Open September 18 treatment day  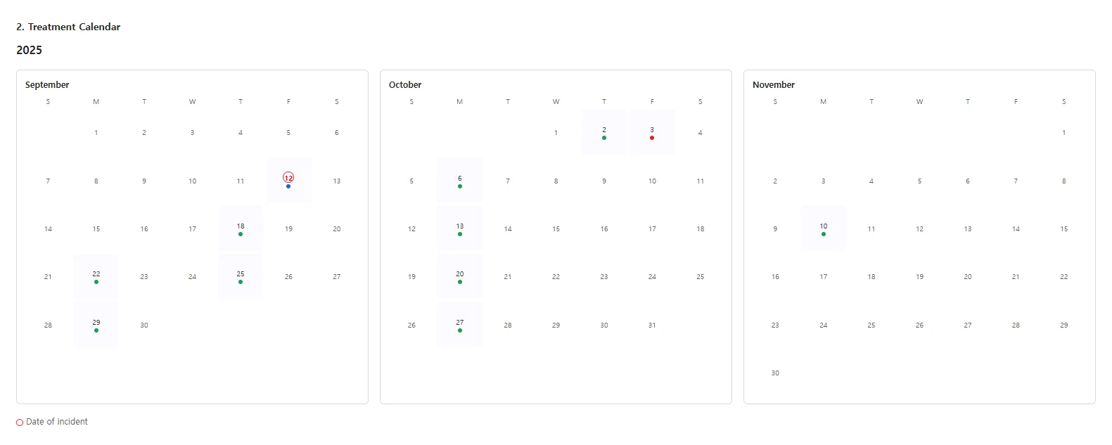pos(241,228)
